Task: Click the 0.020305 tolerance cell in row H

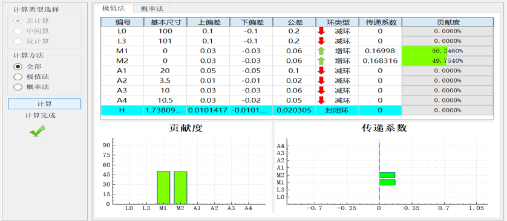Action: [x=294, y=110]
